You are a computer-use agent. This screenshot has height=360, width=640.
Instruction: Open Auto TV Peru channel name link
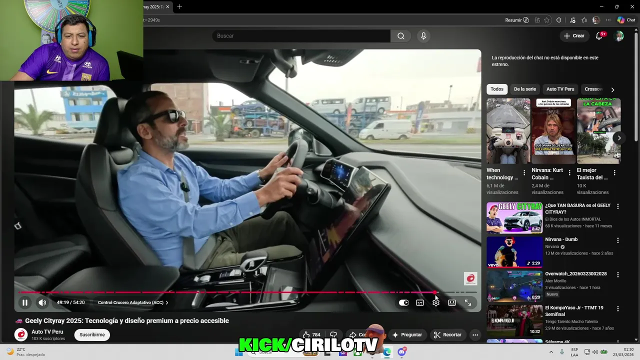pyautogui.click(x=47, y=332)
